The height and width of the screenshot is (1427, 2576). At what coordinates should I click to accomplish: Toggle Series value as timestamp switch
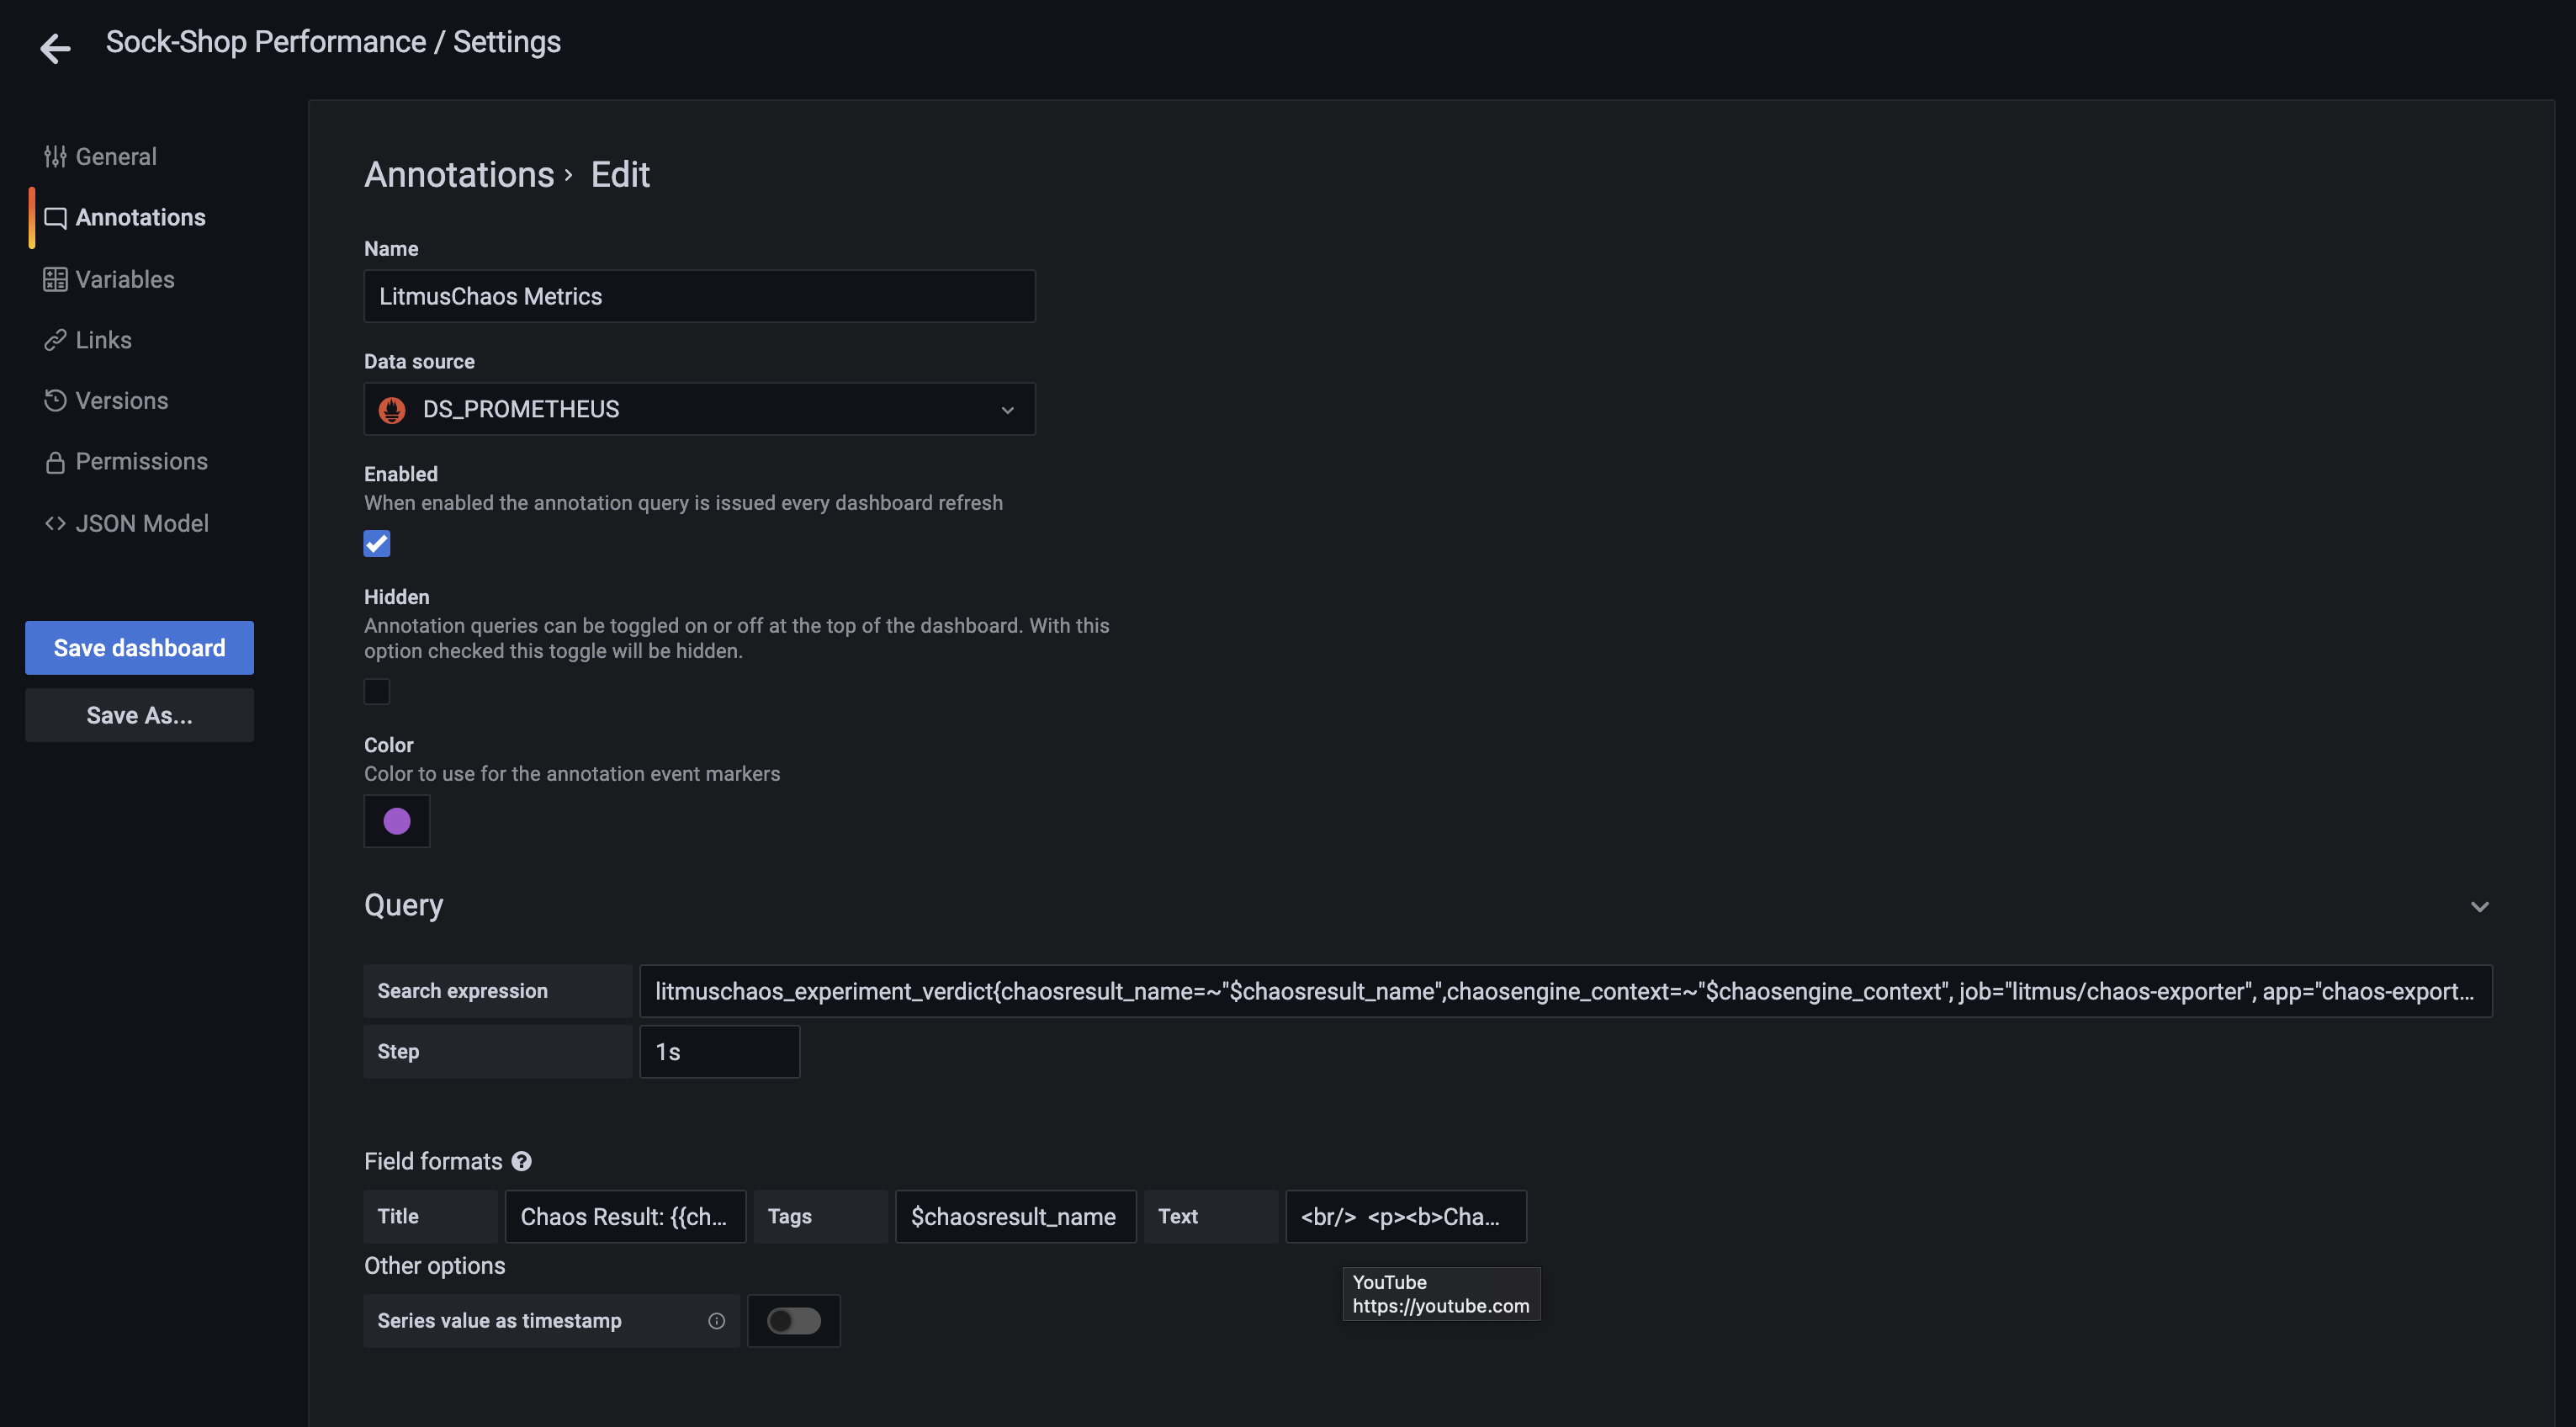[x=793, y=1321]
